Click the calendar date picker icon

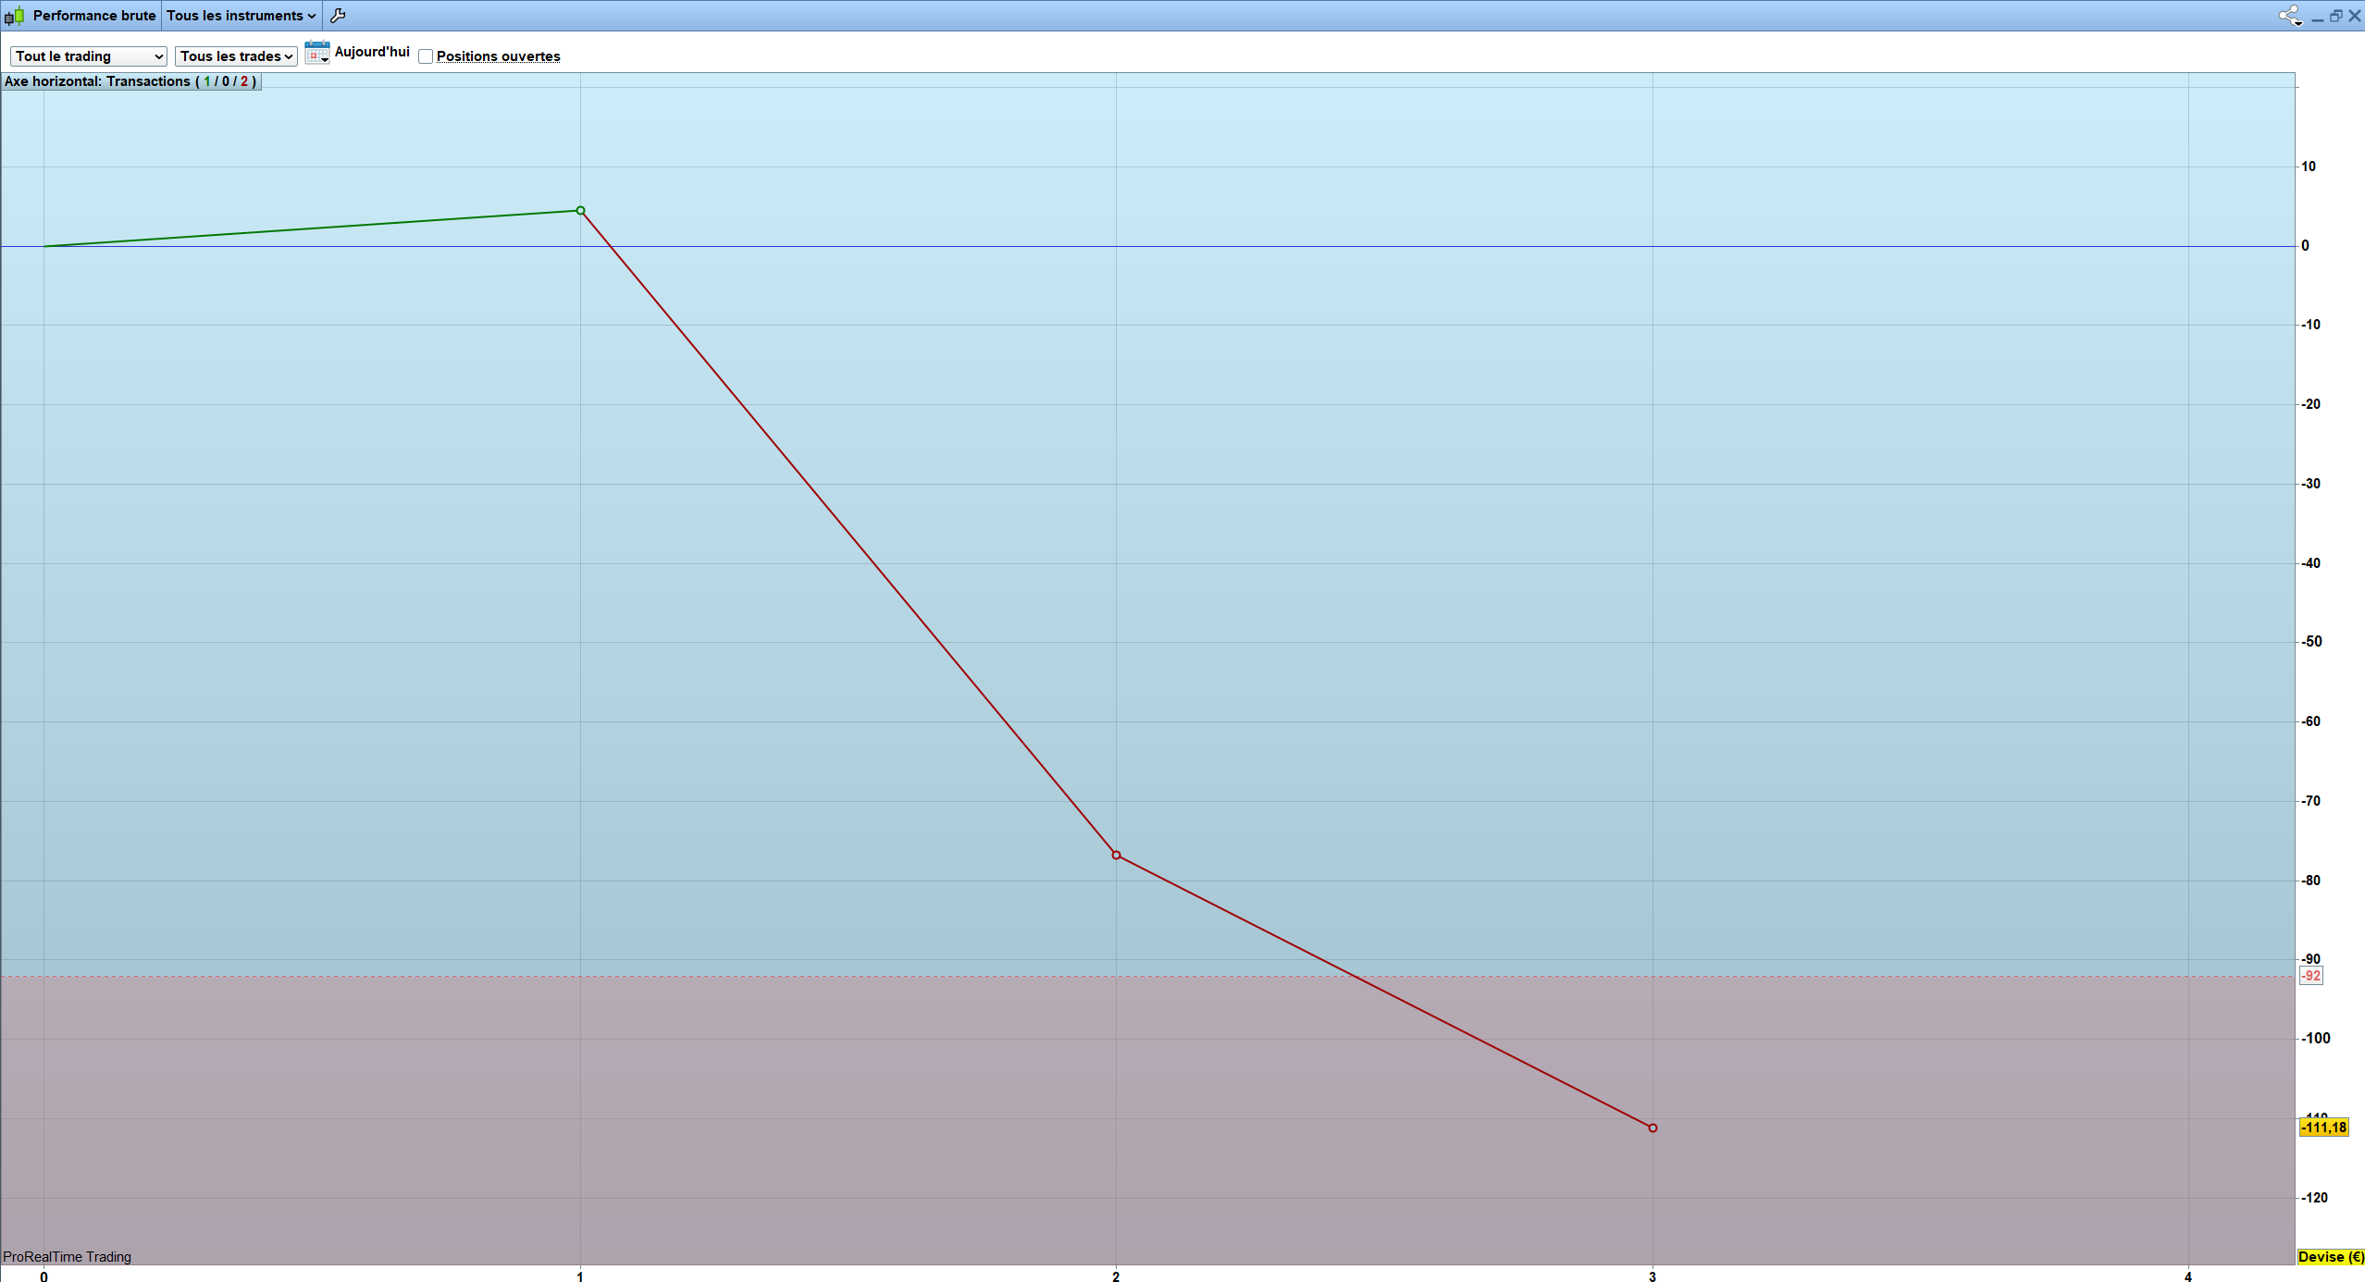point(316,53)
